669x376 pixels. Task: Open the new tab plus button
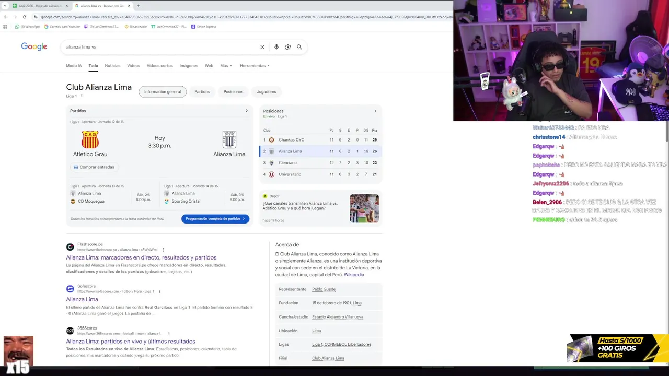[x=138, y=6]
